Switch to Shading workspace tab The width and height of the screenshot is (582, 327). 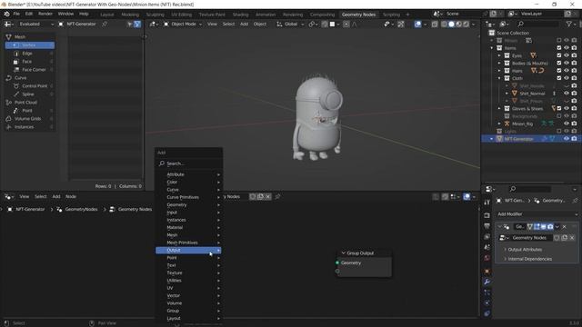(240, 15)
